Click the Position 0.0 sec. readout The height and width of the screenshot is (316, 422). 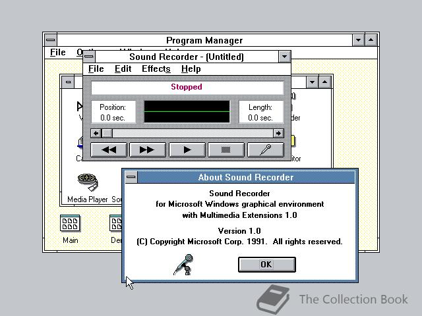113,112
